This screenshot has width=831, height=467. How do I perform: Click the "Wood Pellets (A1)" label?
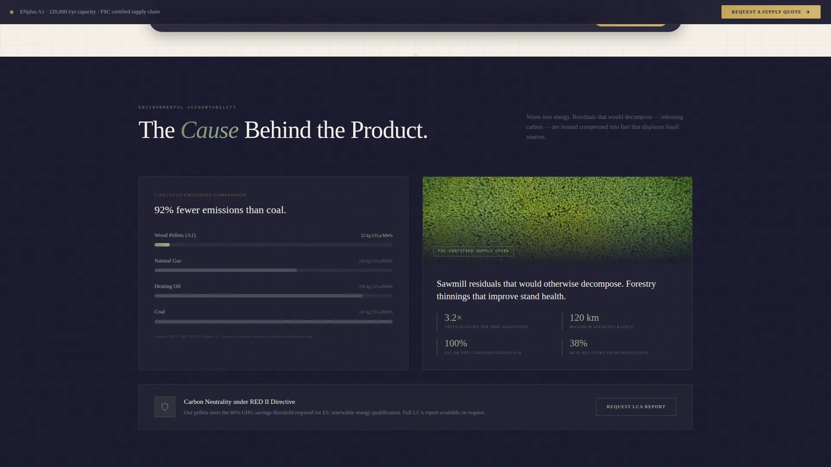tap(175, 235)
